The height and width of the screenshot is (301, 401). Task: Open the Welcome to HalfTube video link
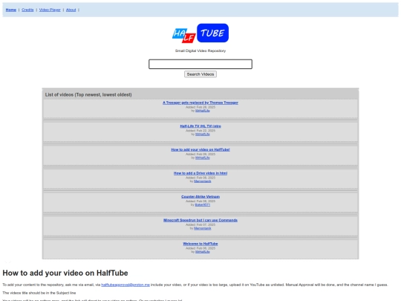200,244
